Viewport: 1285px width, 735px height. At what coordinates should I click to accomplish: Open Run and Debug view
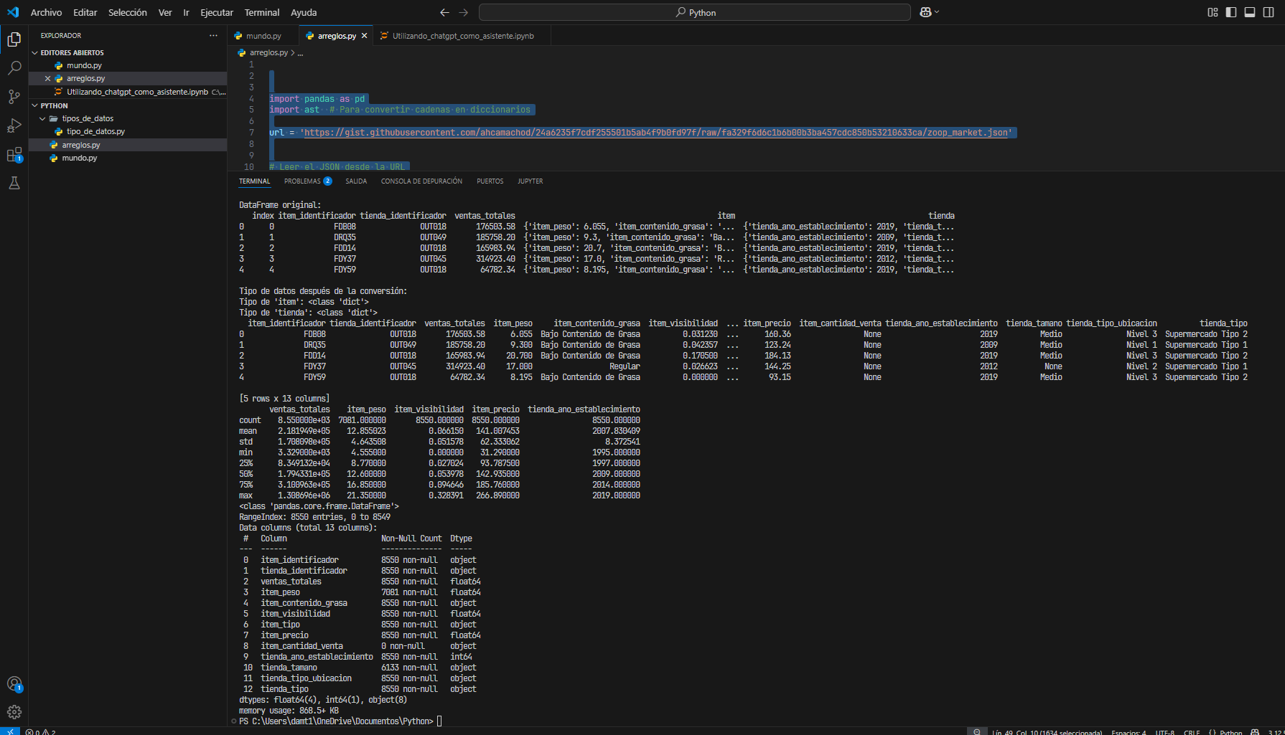(x=14, y=125)
